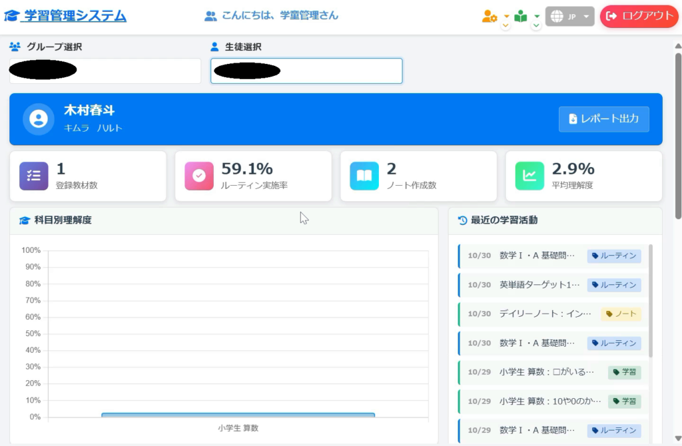Click the 学習 tag on 10や0のか row

click(x=625, y=401)
